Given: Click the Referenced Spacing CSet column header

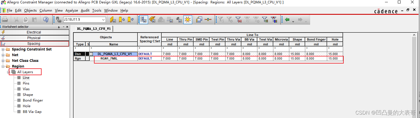Looking at the screenshot, I should click(149, 39).
